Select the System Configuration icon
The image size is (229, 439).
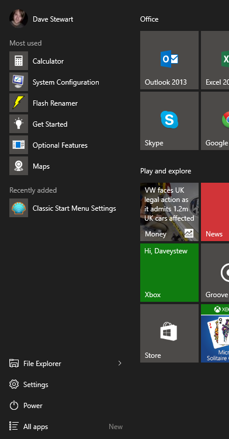pos(19,82)
